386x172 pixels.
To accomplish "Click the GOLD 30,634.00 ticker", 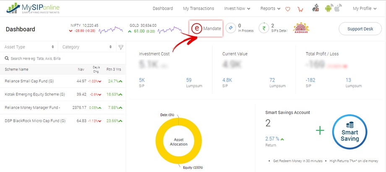I will (143, 25).
